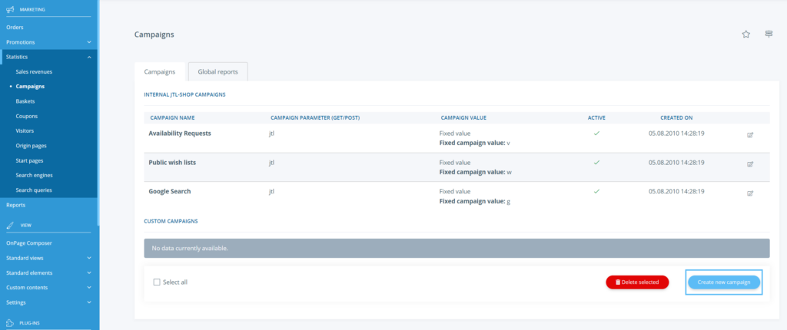This screenshot has height=330, width=787.
Task: Open Coupons statistics
Action: [x=27, y=116]
